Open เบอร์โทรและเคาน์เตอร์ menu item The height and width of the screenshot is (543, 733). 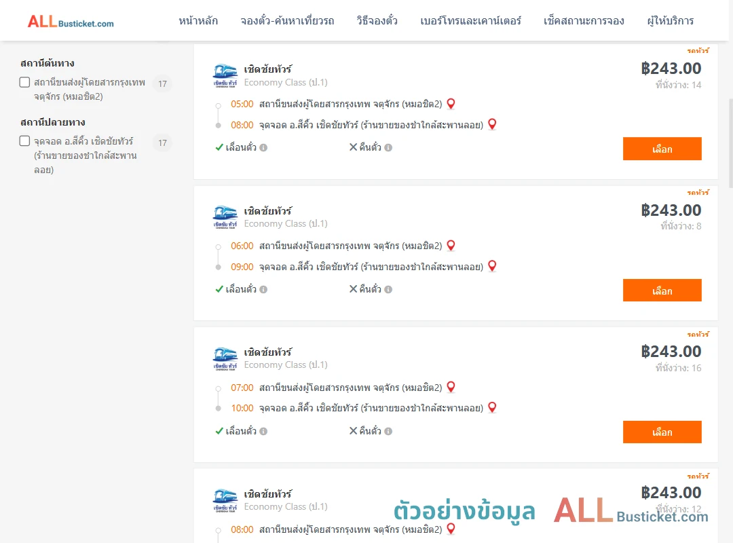(470, 21)
